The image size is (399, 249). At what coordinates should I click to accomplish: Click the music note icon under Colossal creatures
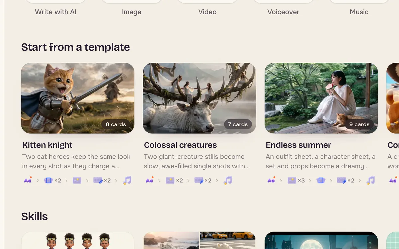[228, 180]
